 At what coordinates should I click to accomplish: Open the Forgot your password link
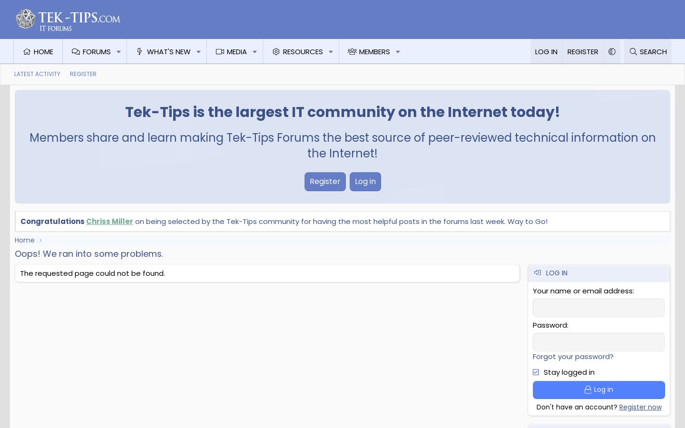[573, 357]
